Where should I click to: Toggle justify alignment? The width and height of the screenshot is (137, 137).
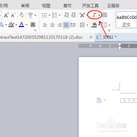pyautogui.click(x=66, y=25)
